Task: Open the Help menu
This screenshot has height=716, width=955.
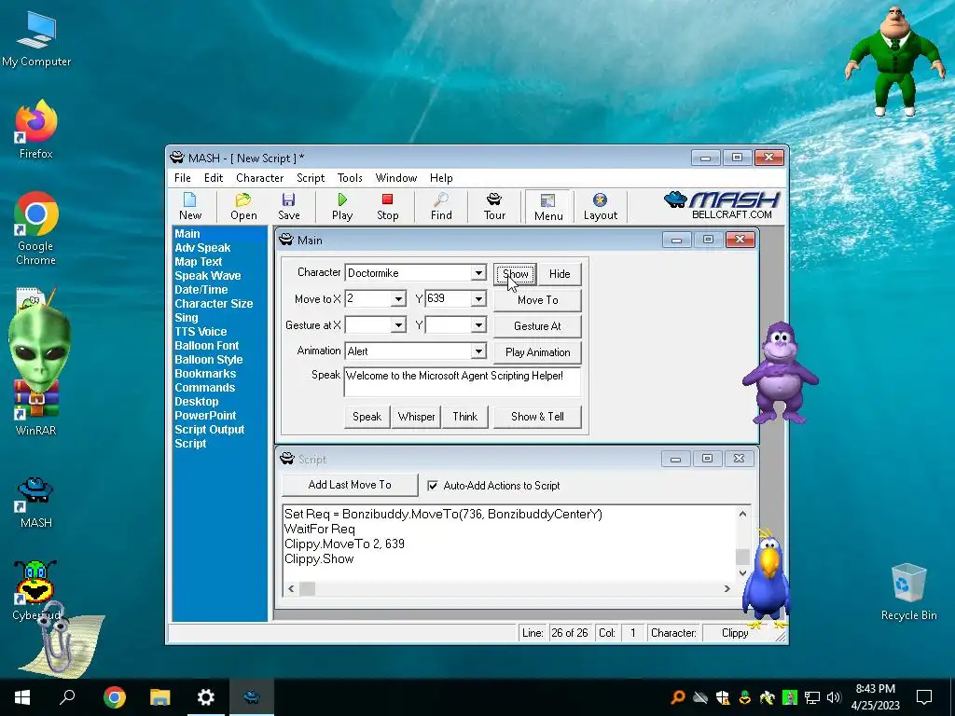Action: coord(441,178)
